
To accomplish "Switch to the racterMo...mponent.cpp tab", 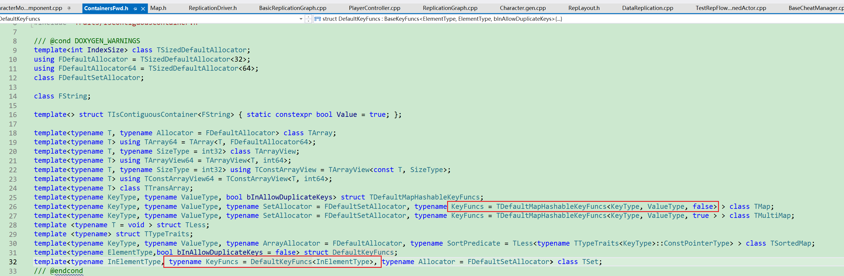I will pos(31,8).
